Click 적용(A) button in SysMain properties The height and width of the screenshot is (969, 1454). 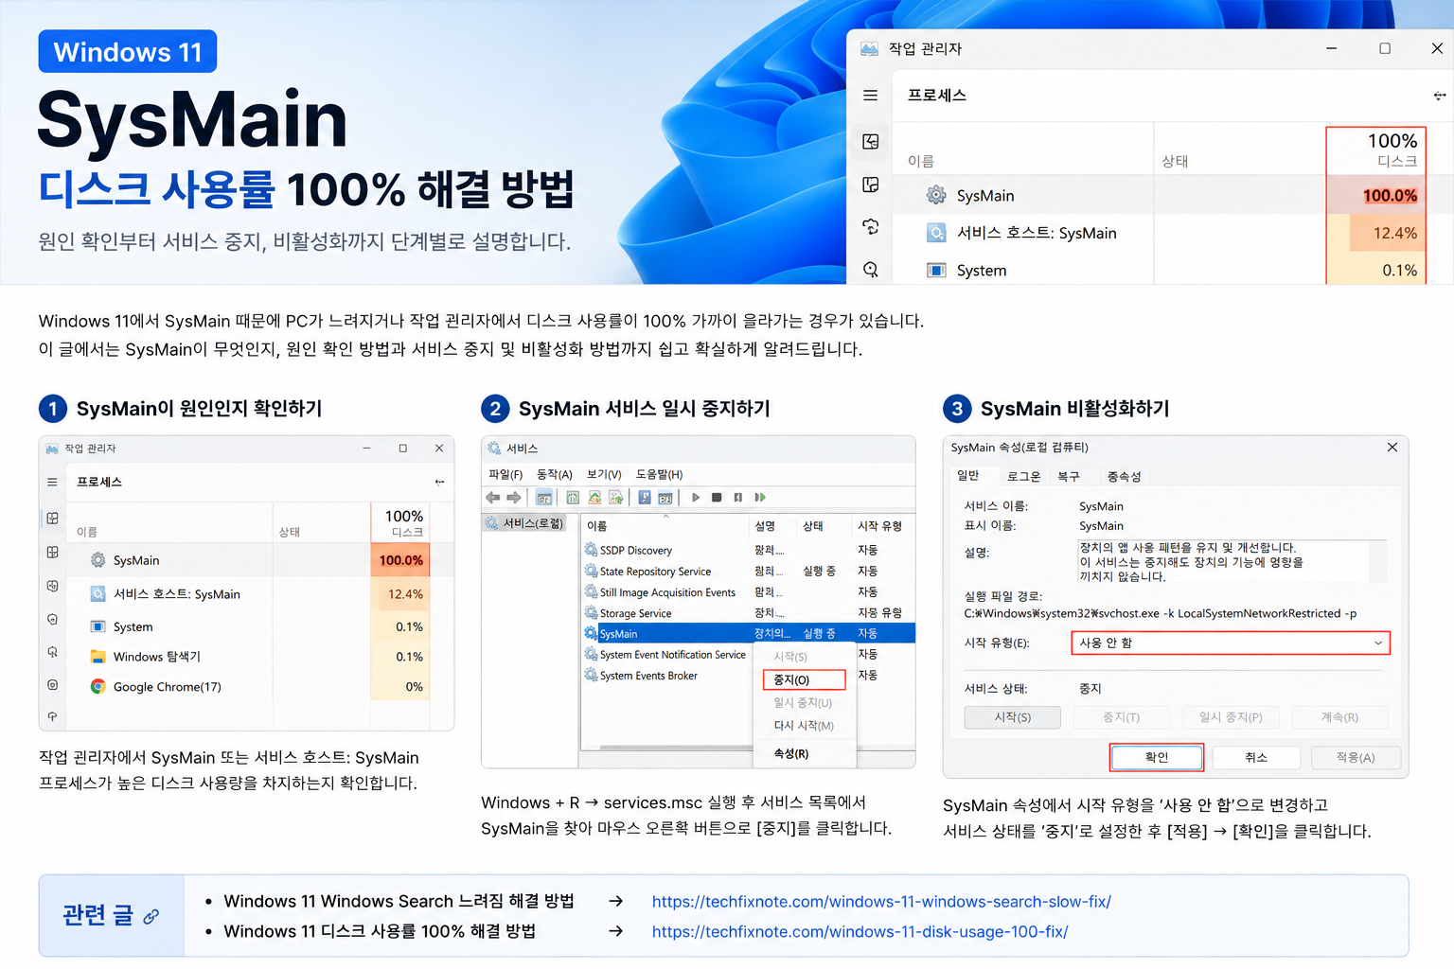[1356, 757]
